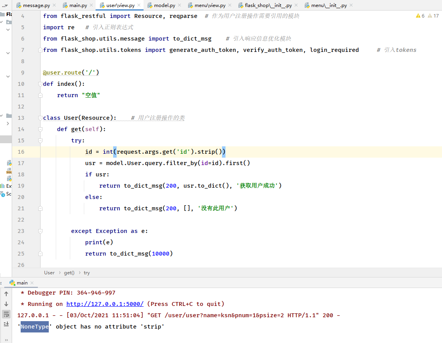
Task: Click the scroll-to-end icon in Run console
Action: [x=6, y=324]
